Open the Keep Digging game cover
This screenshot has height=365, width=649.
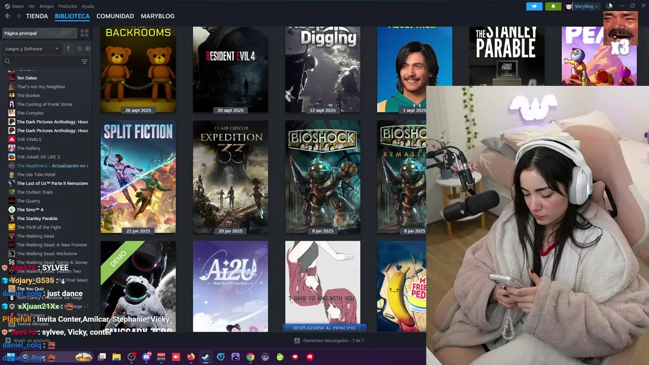pyautogui.click(x=322, y=69)
